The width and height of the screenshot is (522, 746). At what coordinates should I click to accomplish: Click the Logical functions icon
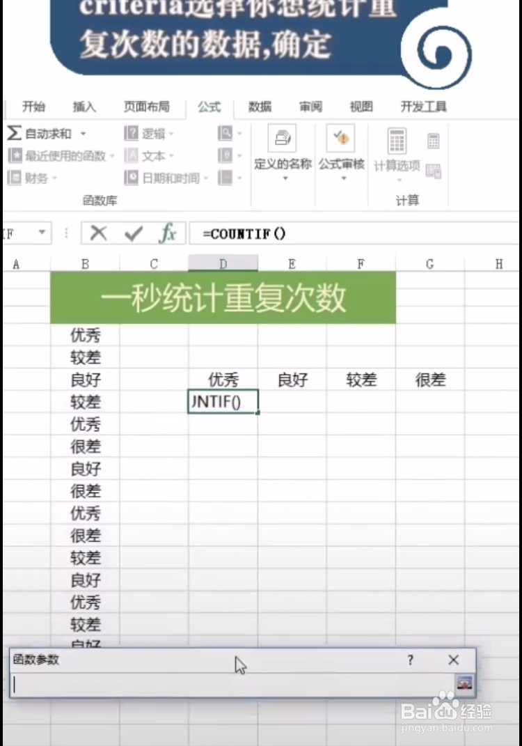(x=132, y=133)
